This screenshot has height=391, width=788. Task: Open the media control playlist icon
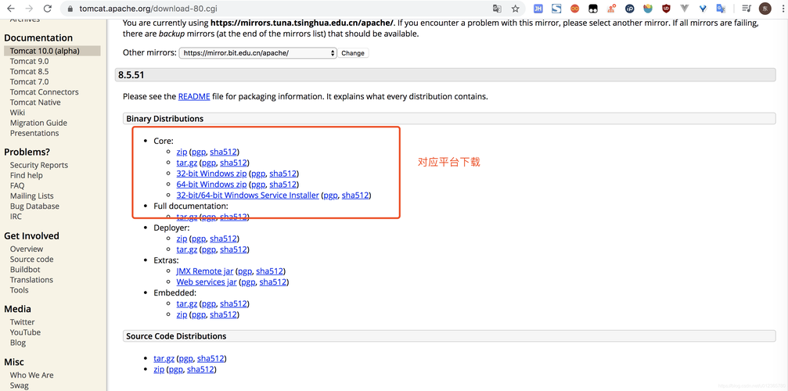point(747,9)
